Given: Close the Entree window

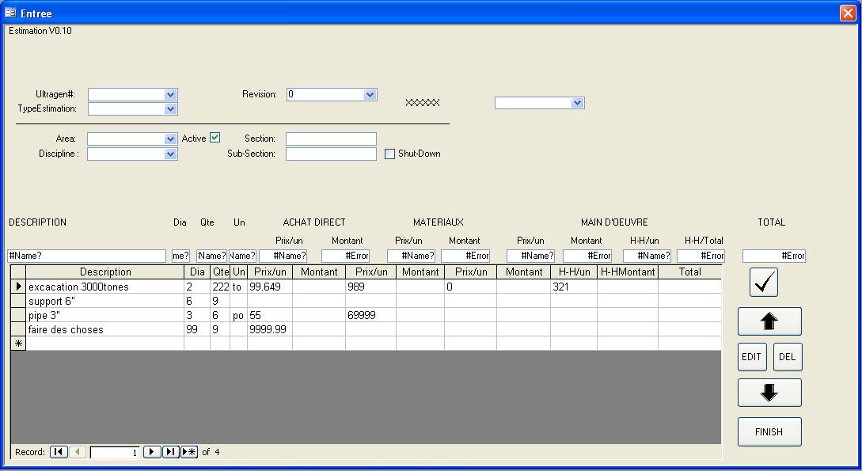Looking at the screenshot, I should [848, 13].
